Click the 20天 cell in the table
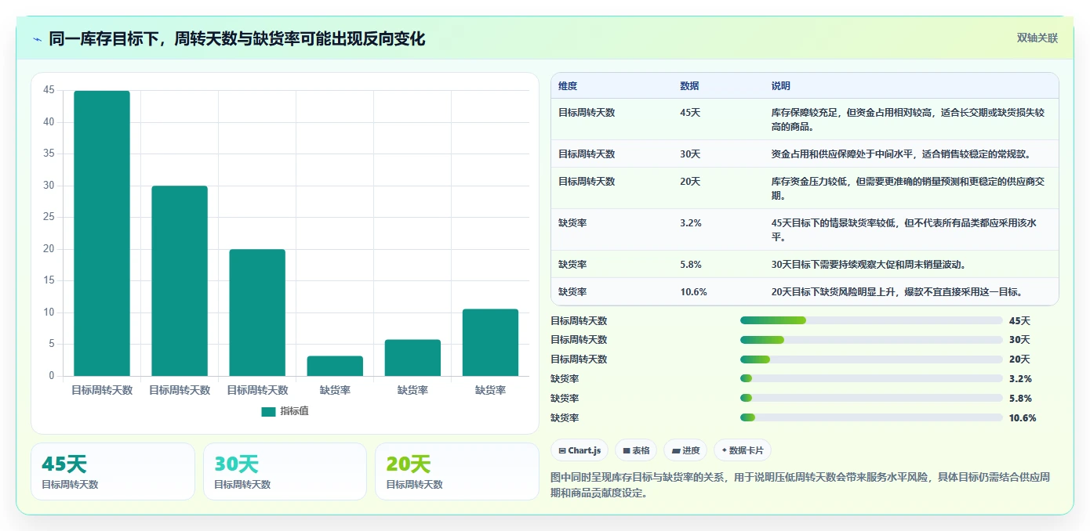This screenshot has height=531, width=1090. [690, 182]
